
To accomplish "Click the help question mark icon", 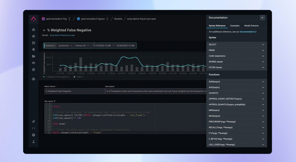I will (33, 135).
